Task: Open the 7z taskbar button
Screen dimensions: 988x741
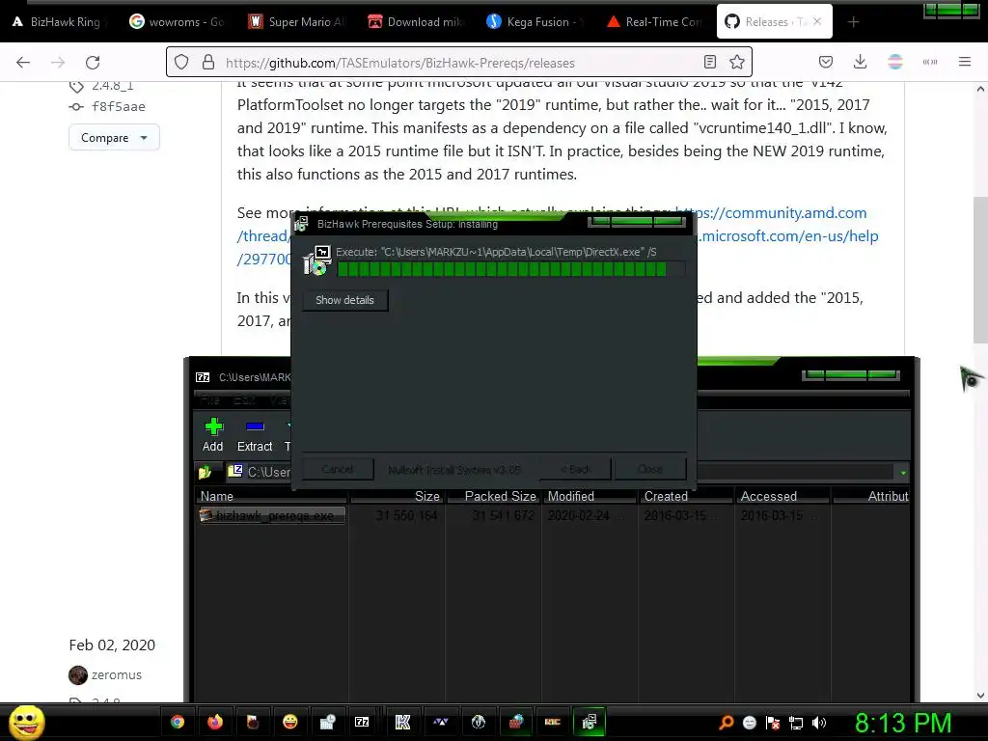Action: pyautogui.click(x=362, y=722)
